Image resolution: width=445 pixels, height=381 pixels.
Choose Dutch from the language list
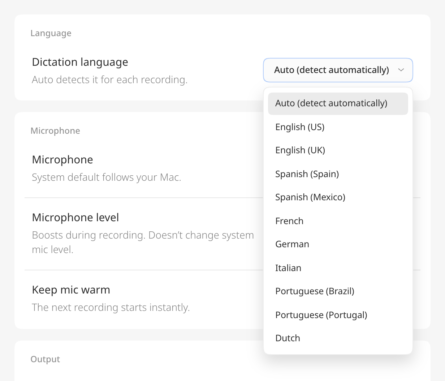coord(338,338)
